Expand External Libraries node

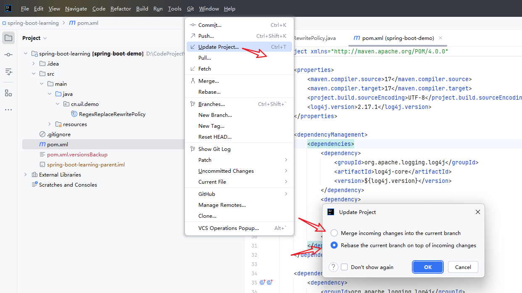pyautogui.click(x=26, y=175)
